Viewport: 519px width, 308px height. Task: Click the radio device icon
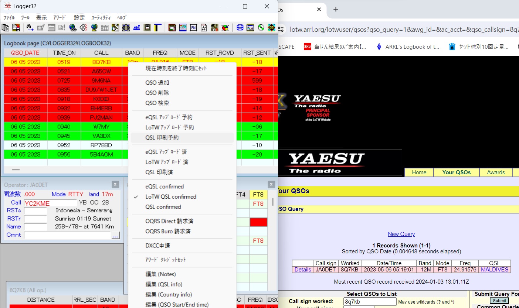tap(147, 27)
